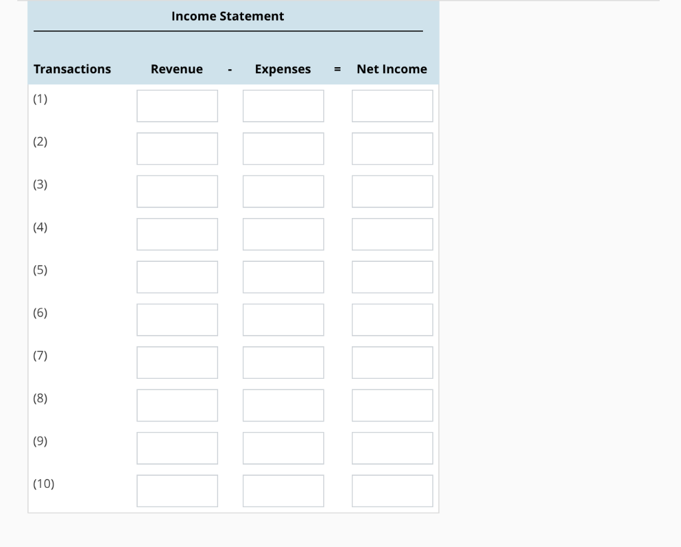Click the "Revenue" column header
Viewport: 681px width, 547px height.
pyautogui.click(x=177, y=69)
